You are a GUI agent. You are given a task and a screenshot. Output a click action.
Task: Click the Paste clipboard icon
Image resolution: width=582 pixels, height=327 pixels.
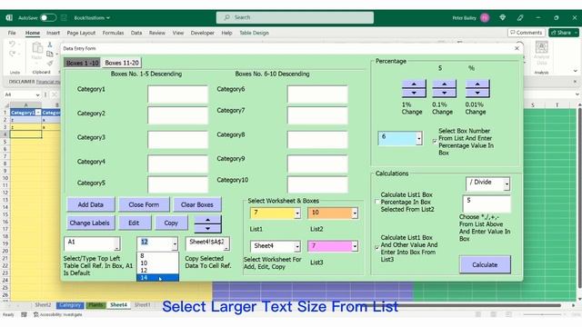pyautogui.click(x=36, y=48)
